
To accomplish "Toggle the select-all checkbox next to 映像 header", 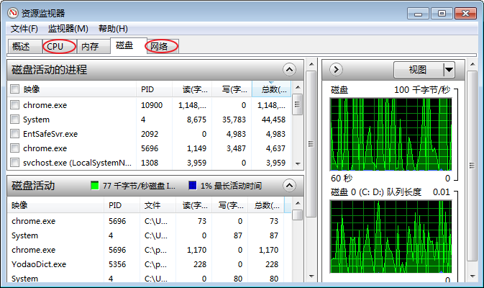I will click(15, 89).
